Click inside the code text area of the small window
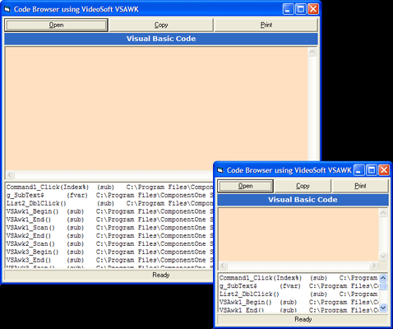Screen dimensions: 393x329 pyautogui.click(x=298, y=234)
